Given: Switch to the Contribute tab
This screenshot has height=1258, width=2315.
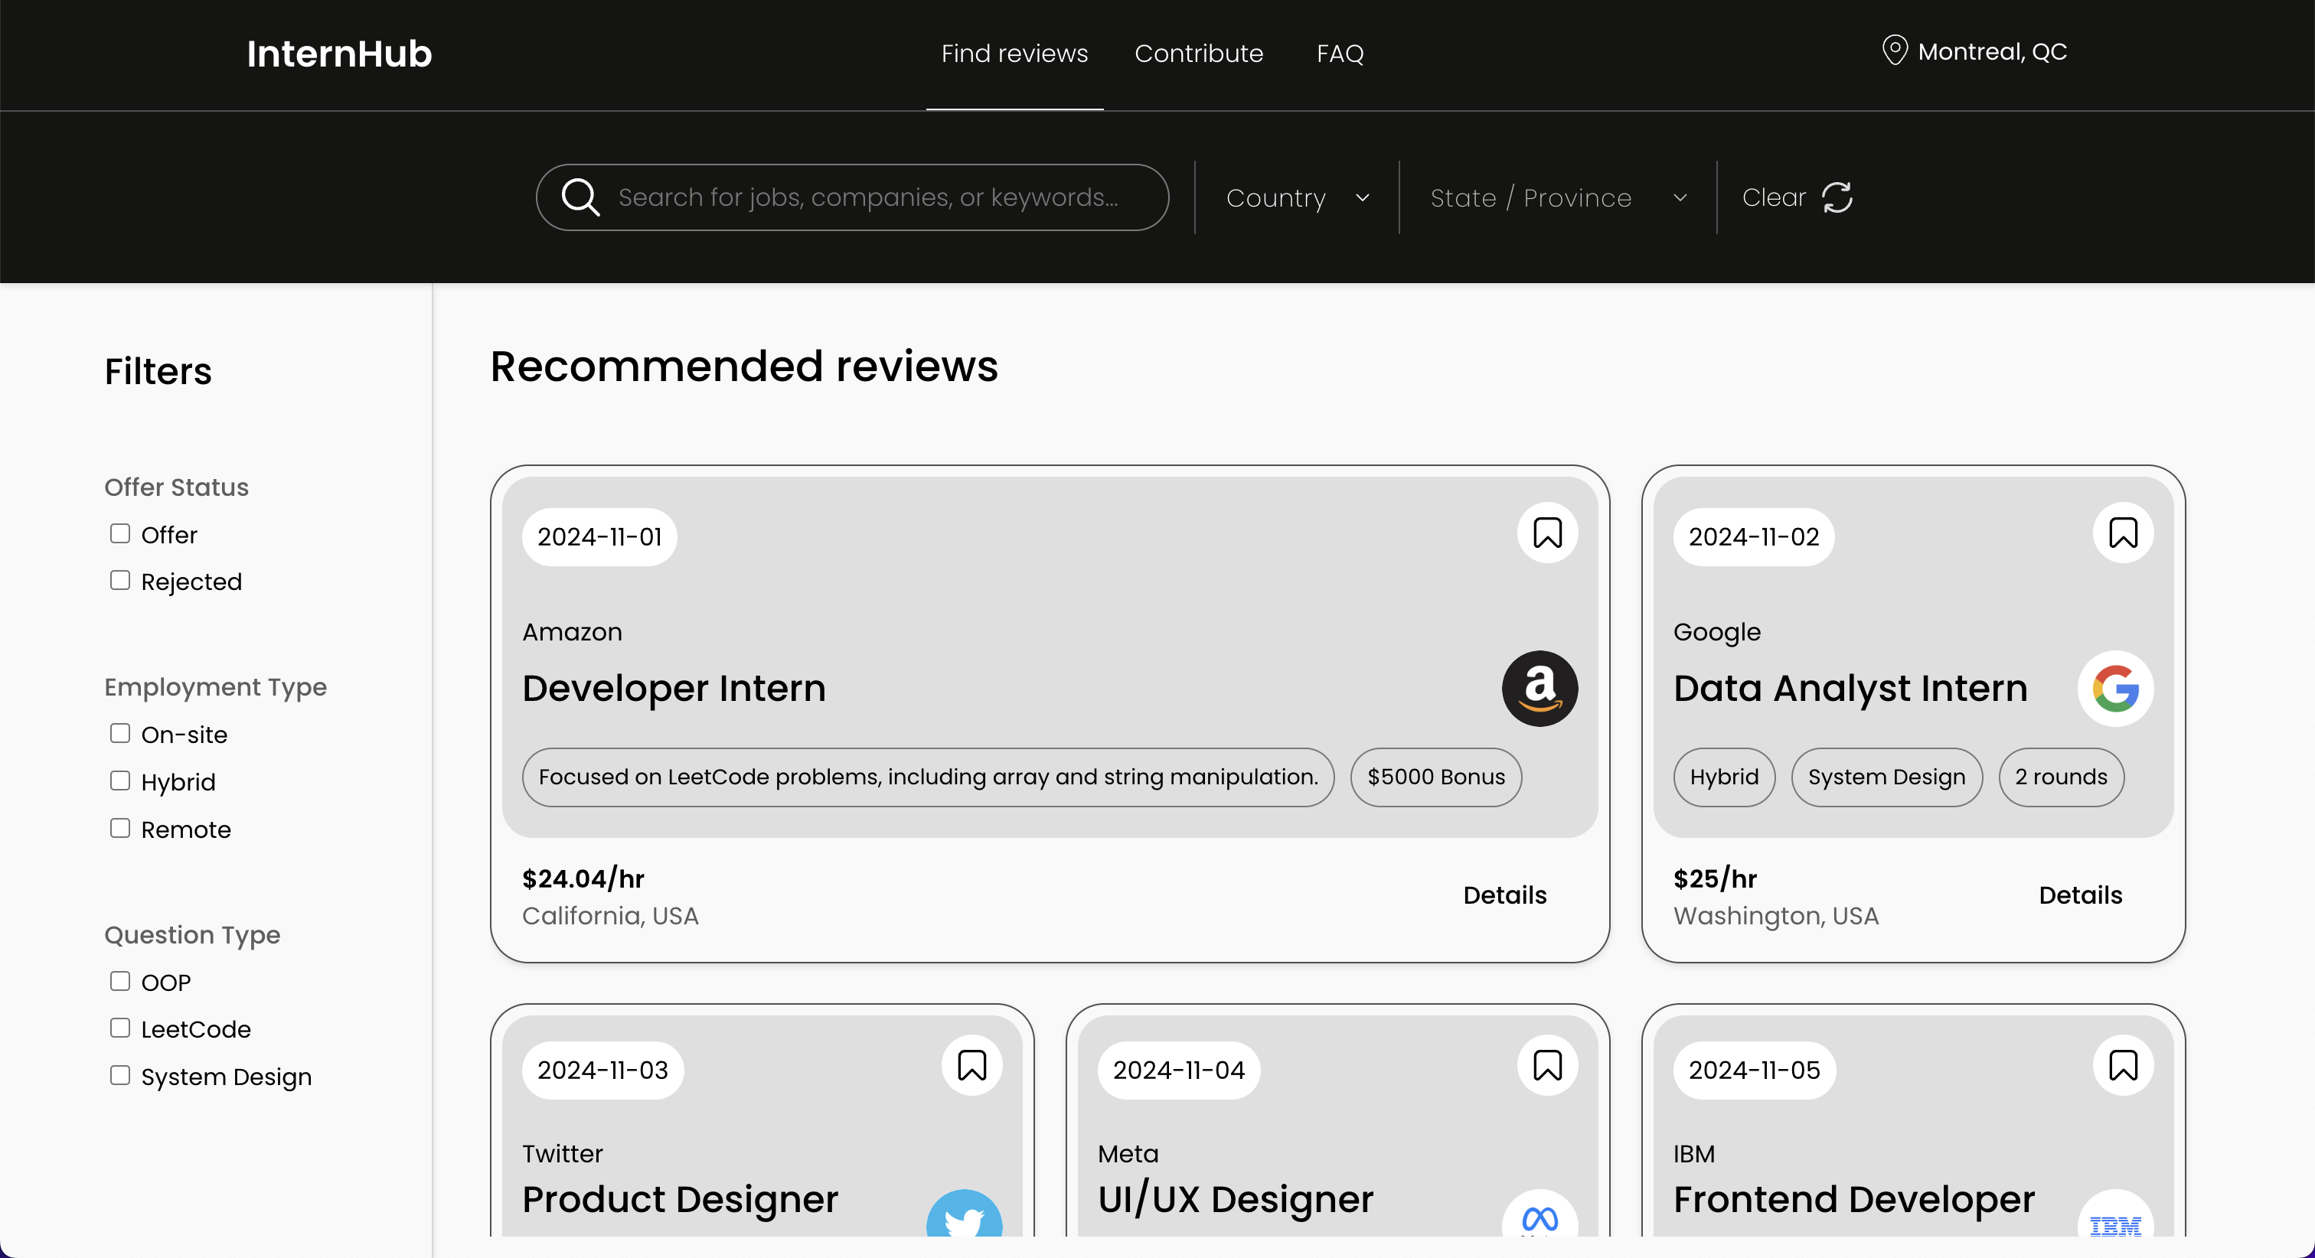Looking at the screenshot, I should [x=1198, y=54].
